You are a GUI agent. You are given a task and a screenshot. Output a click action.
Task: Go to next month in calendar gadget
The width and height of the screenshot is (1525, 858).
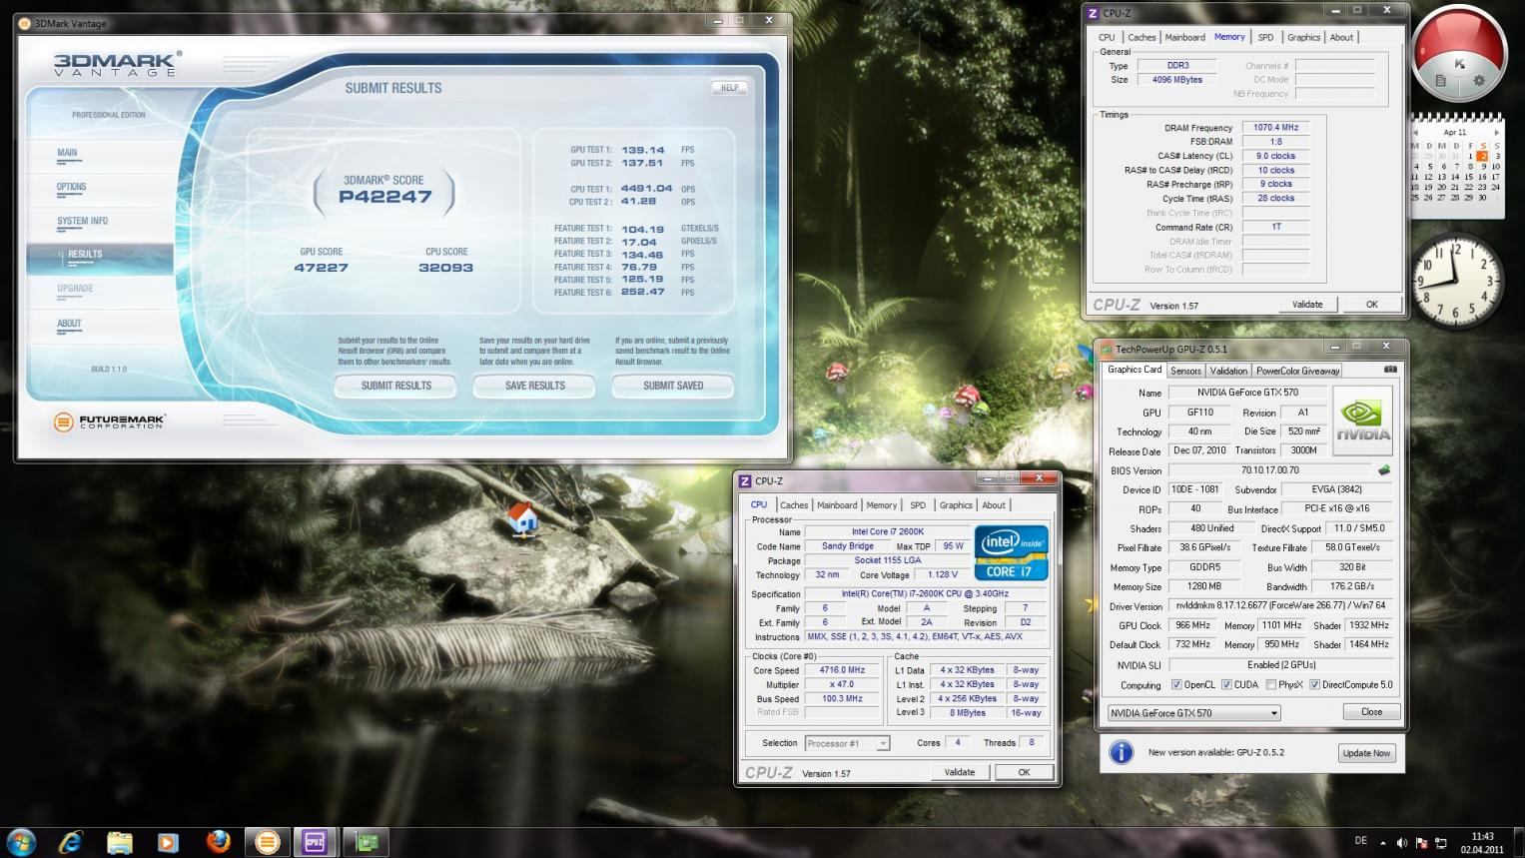coord(1496,132)
